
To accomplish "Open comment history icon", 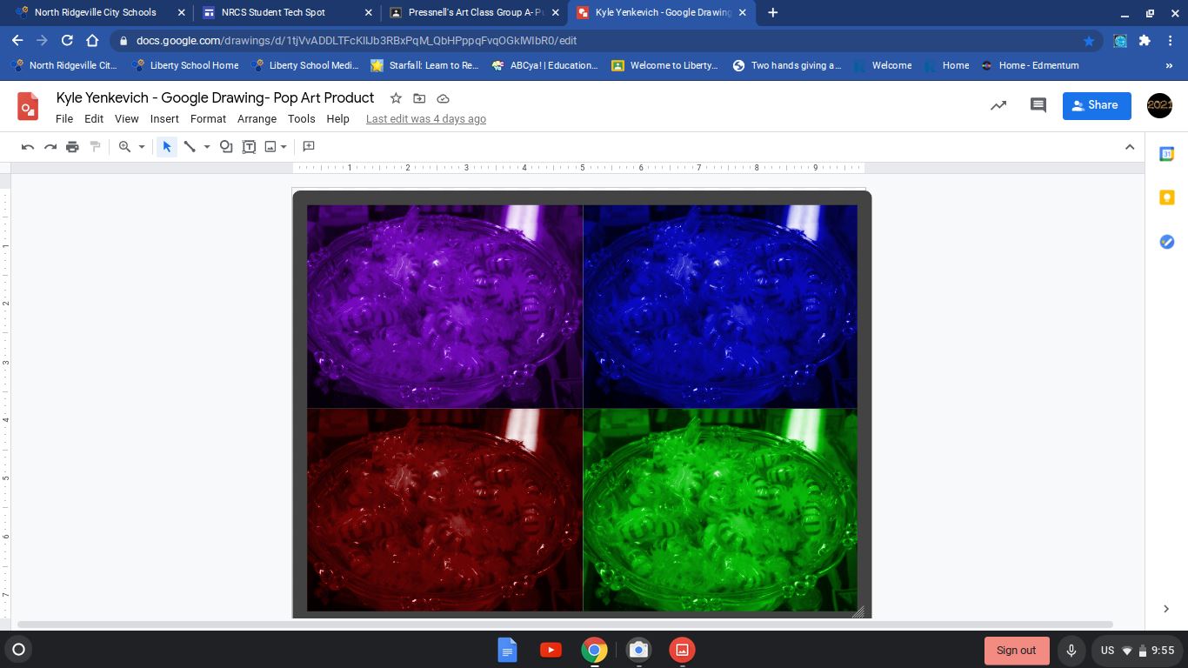I will (1038, 105).
